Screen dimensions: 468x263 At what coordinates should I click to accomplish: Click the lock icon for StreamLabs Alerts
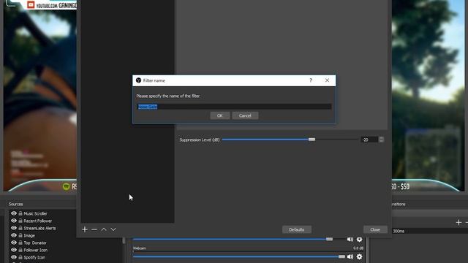(20, 228)
